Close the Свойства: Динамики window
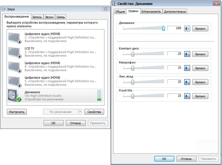 tap(216, 4)
